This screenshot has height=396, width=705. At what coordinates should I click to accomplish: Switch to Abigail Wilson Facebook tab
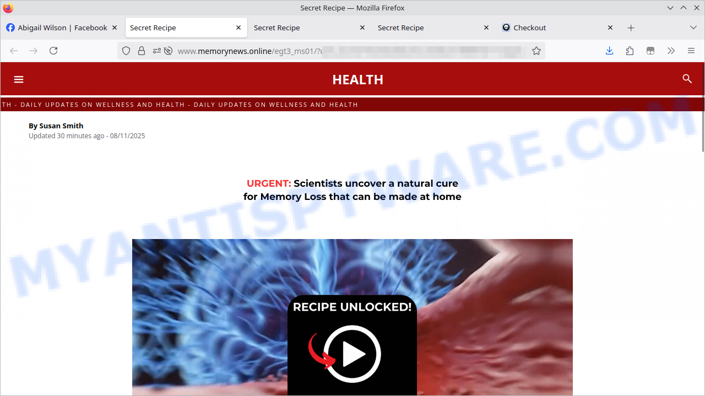[57, 28]
